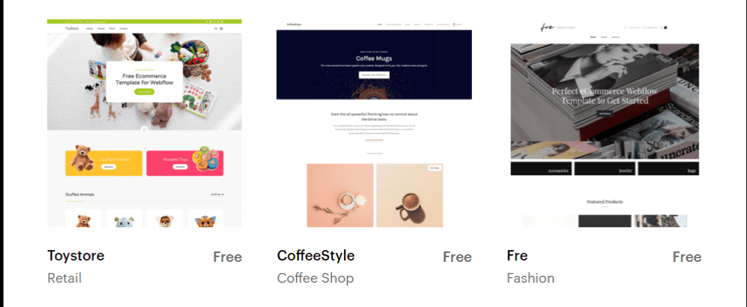Open the Wooden Toys pink banner

point(185,163)
